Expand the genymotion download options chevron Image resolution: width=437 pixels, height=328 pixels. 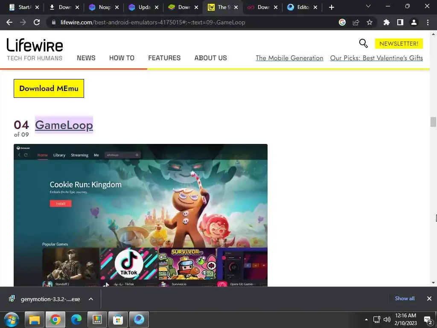tap(90, 299)
